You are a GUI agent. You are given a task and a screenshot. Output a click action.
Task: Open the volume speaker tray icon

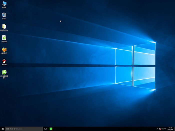click(162, 129)
